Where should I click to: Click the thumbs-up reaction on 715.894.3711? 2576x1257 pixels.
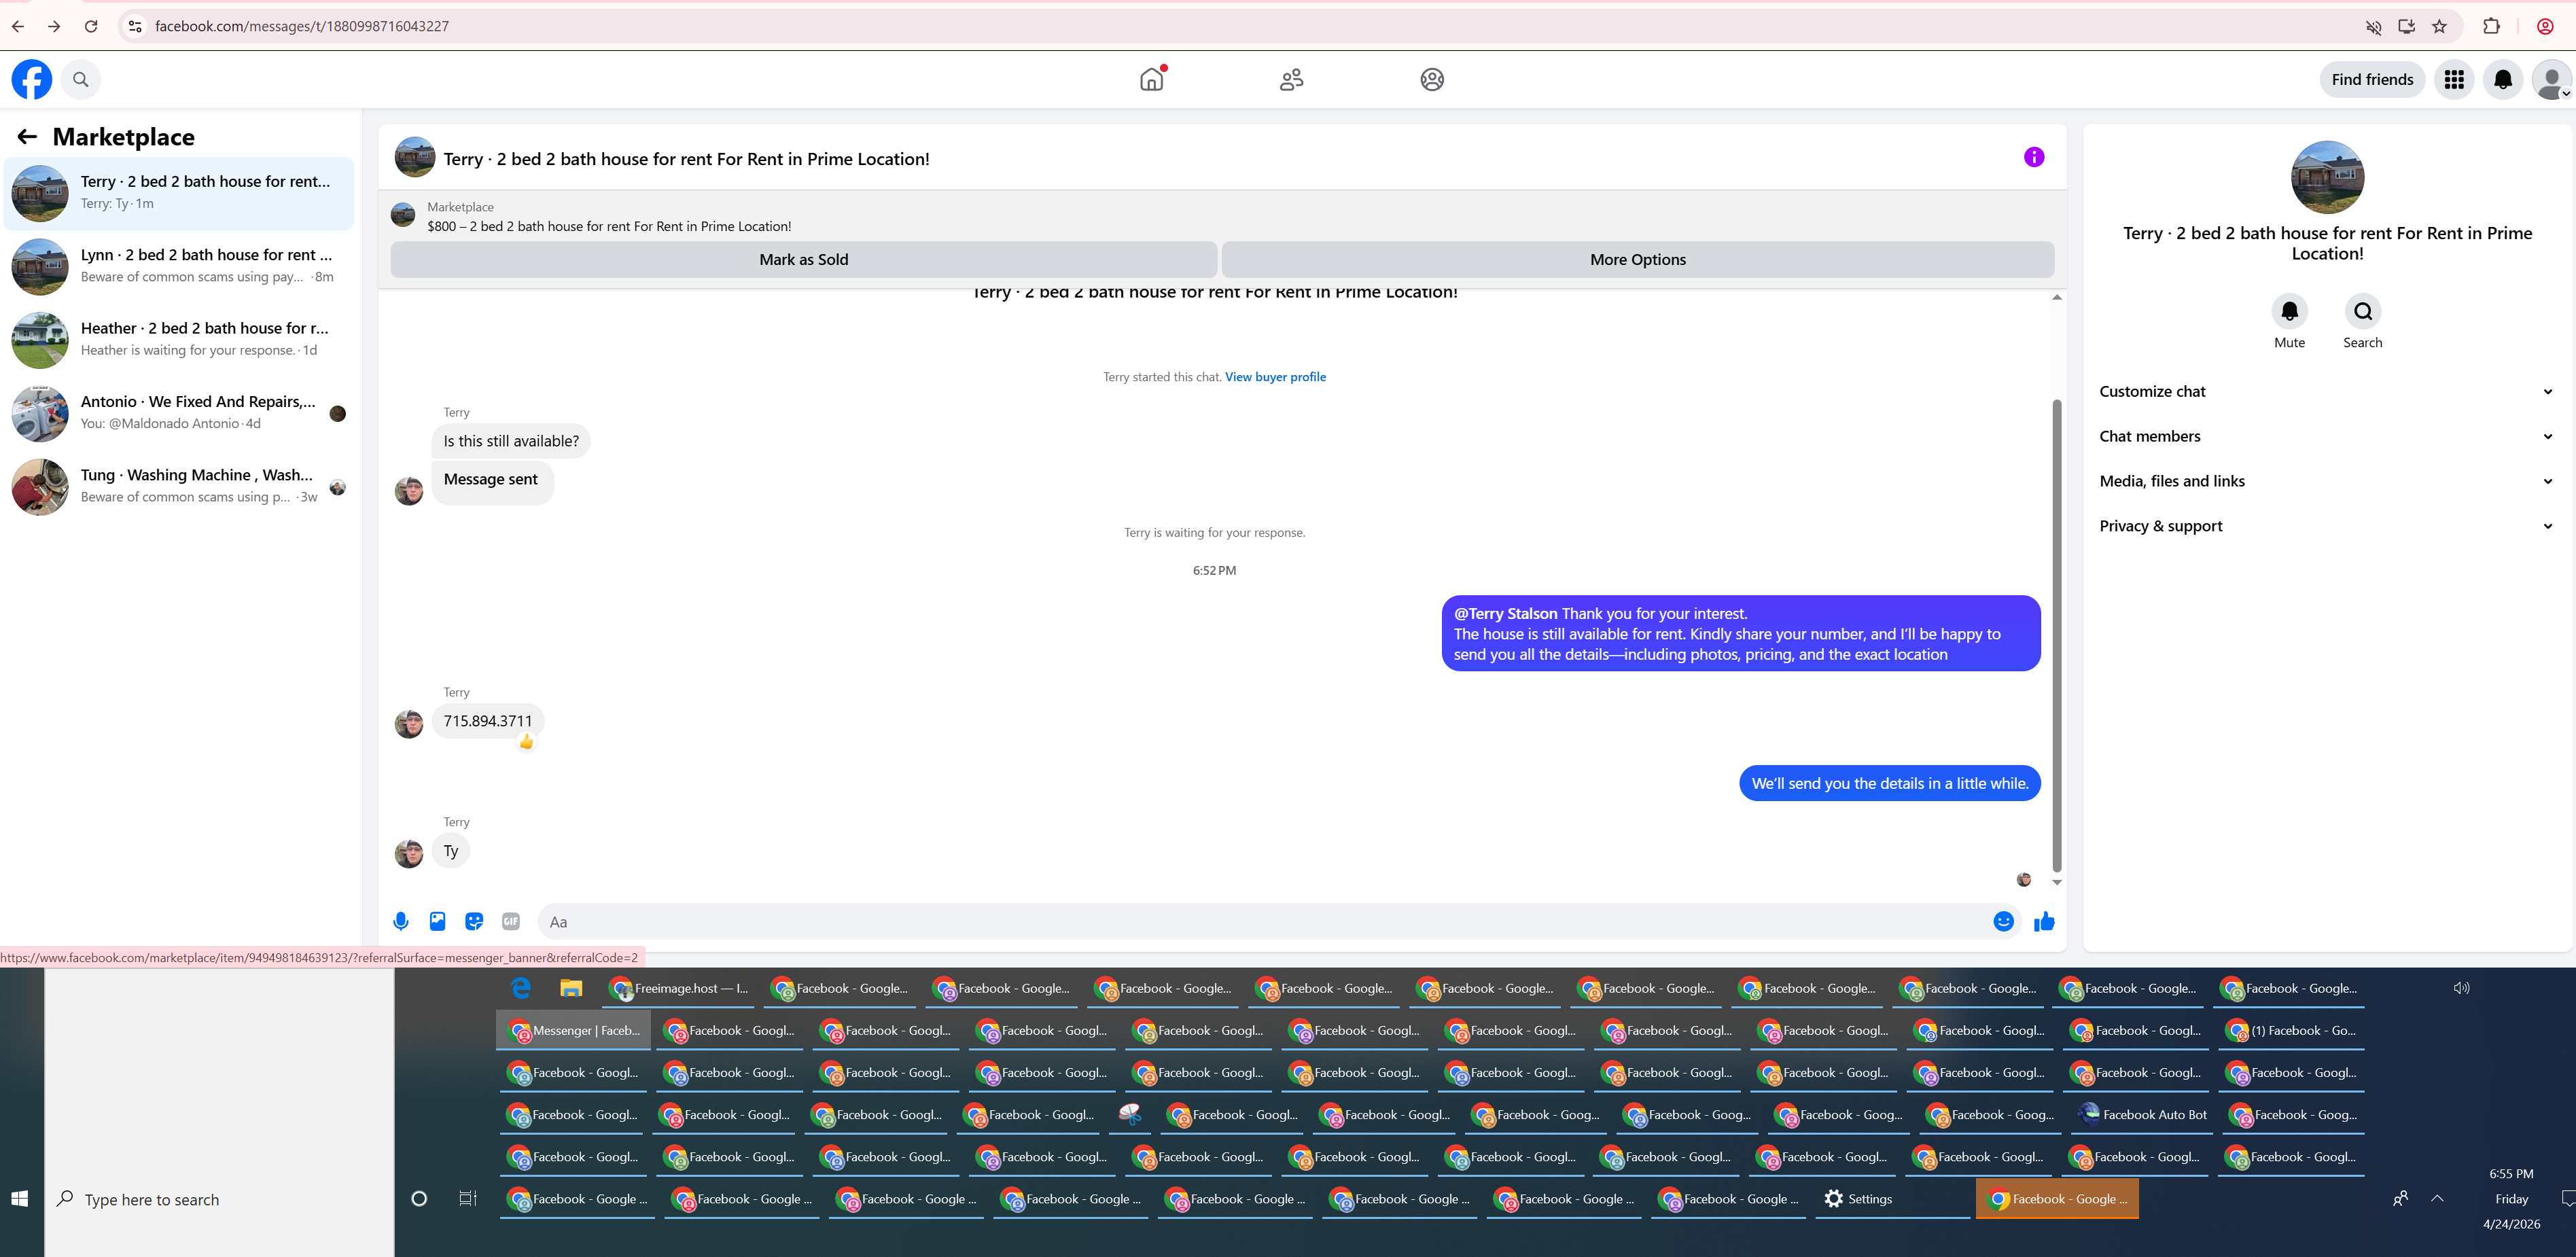[526, 741]
